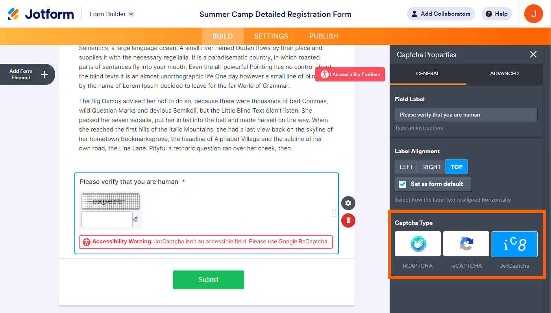Close the Captcha Properties panel

[533, 54]
